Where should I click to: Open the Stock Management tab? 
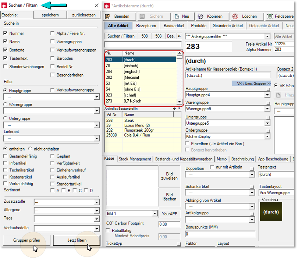pyautogui.click(x=135, y=159)
